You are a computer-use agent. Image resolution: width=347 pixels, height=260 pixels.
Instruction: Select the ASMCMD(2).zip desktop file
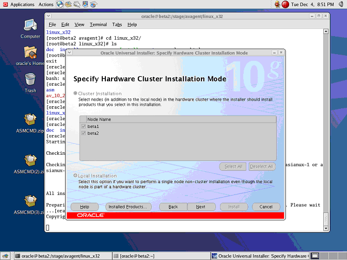pos(29,164)
